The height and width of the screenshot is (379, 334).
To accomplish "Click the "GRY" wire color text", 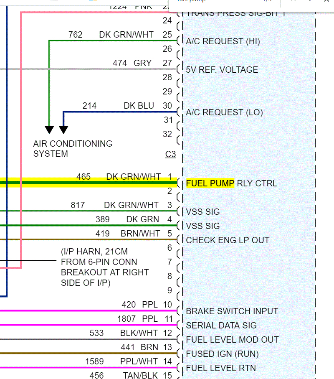I will (142, 63).
